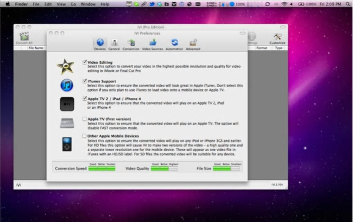This screenshot has width=353, height=222.
Task: Open the General preferences pane
Action: 114,44
